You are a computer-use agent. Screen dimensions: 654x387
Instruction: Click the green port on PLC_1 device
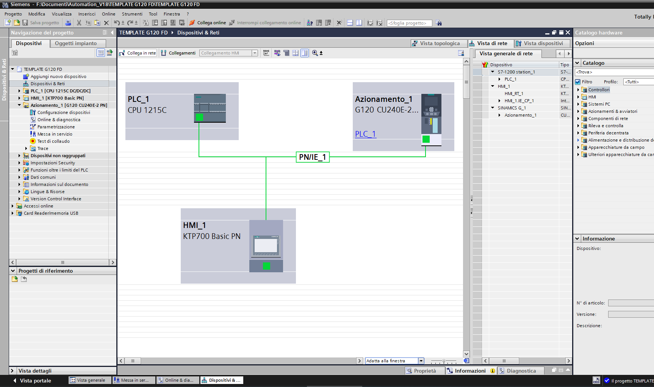199,117
